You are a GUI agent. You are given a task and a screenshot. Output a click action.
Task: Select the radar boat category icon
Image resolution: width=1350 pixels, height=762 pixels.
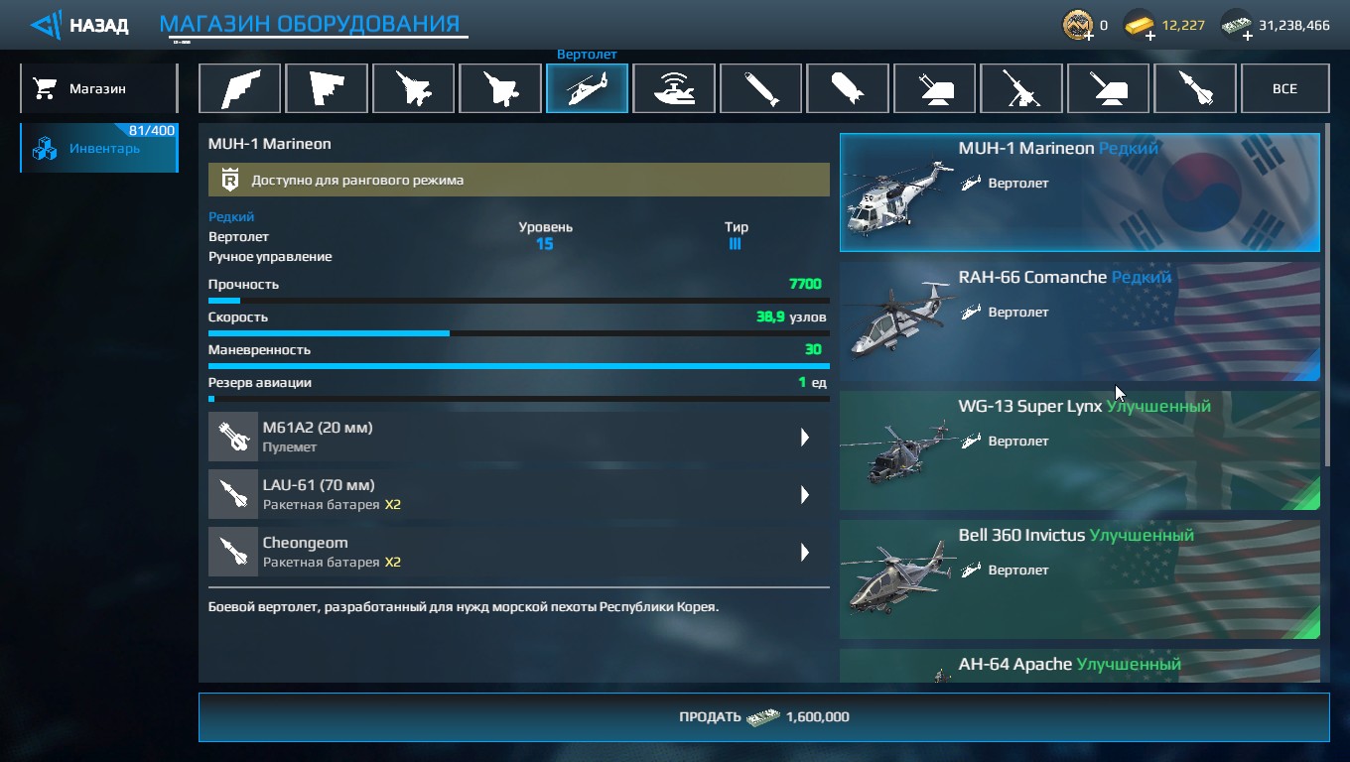click(675, 88)
